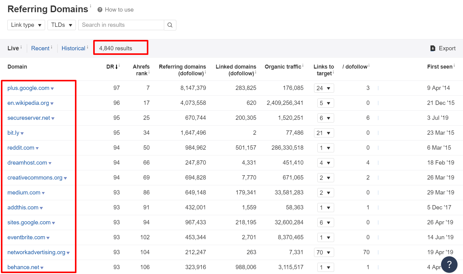Open links dropdown for en.wikipedia.org row
The height and width of the screenshot is (274, 463).
point(326,103)
